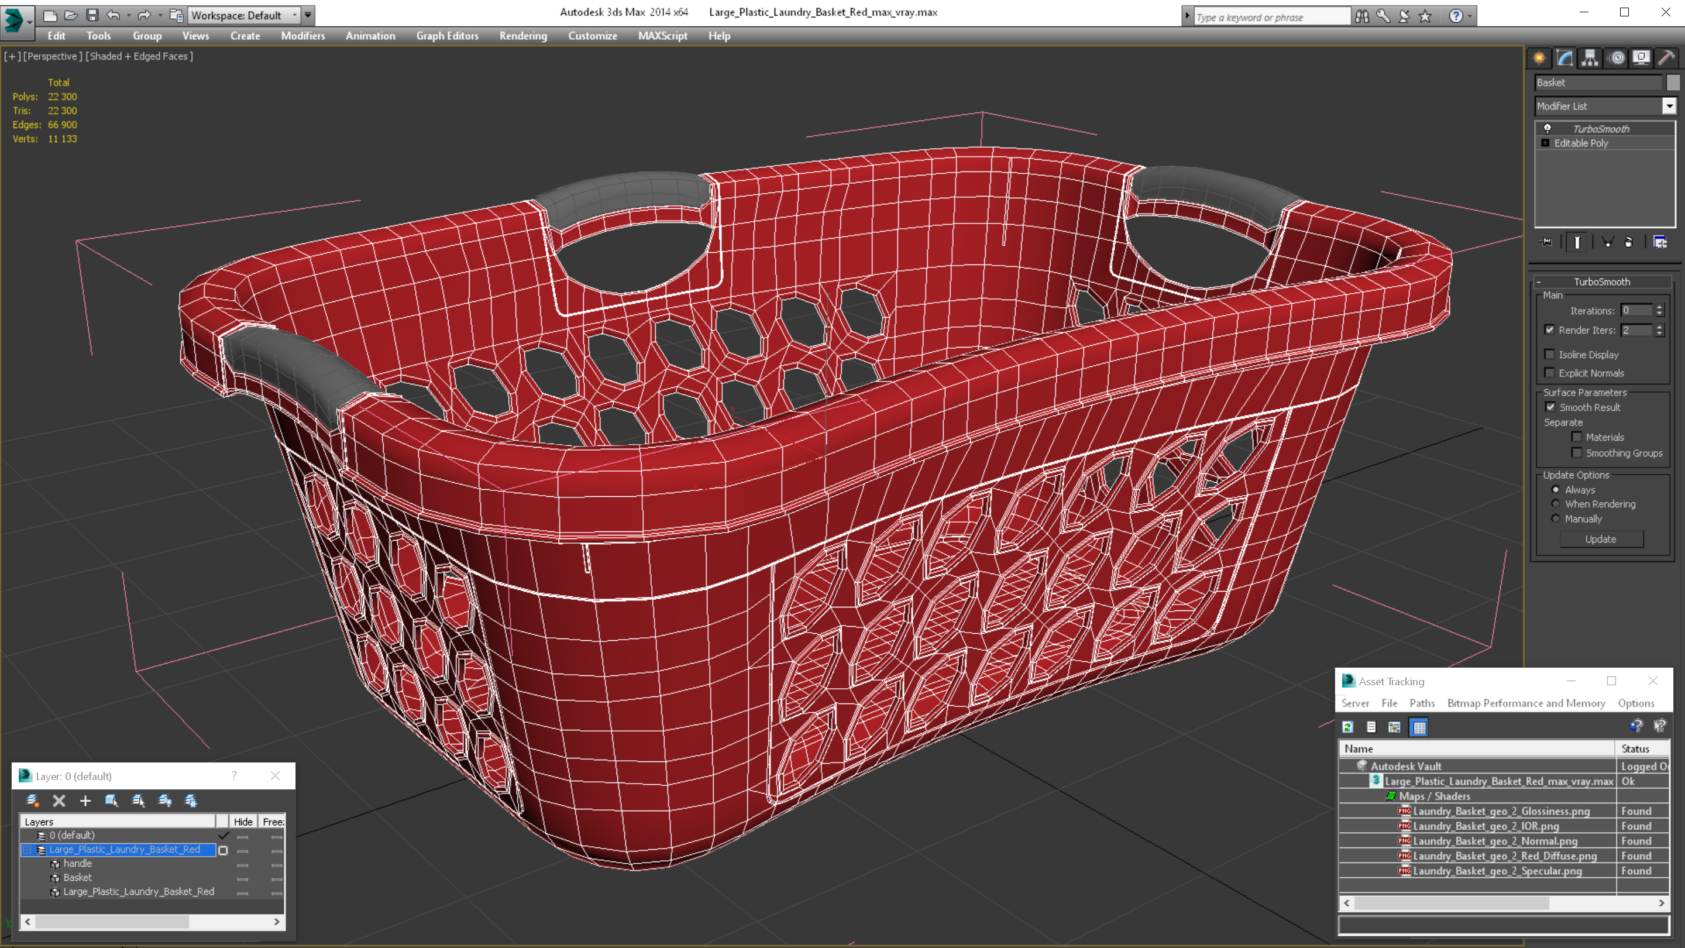1685x948 pixels.
Task: Click Create New Layer plus icon
Action: pos(85,801)
